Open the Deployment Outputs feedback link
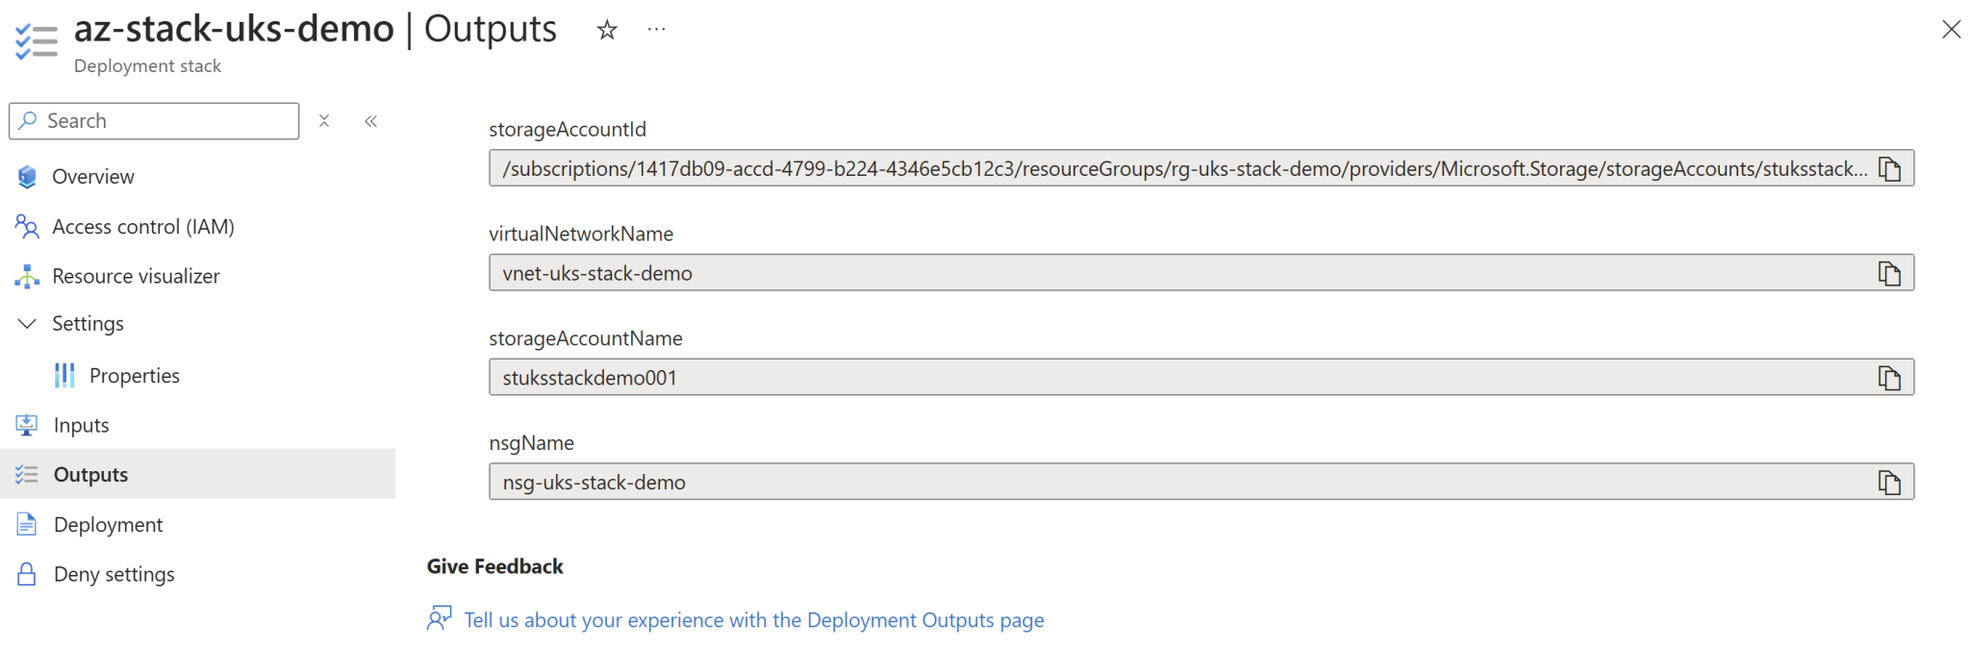 click(754, 620)
